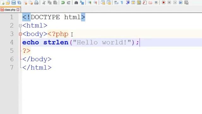
Task: Create a new file with the New icon
Action: click(x=3, y=3)
